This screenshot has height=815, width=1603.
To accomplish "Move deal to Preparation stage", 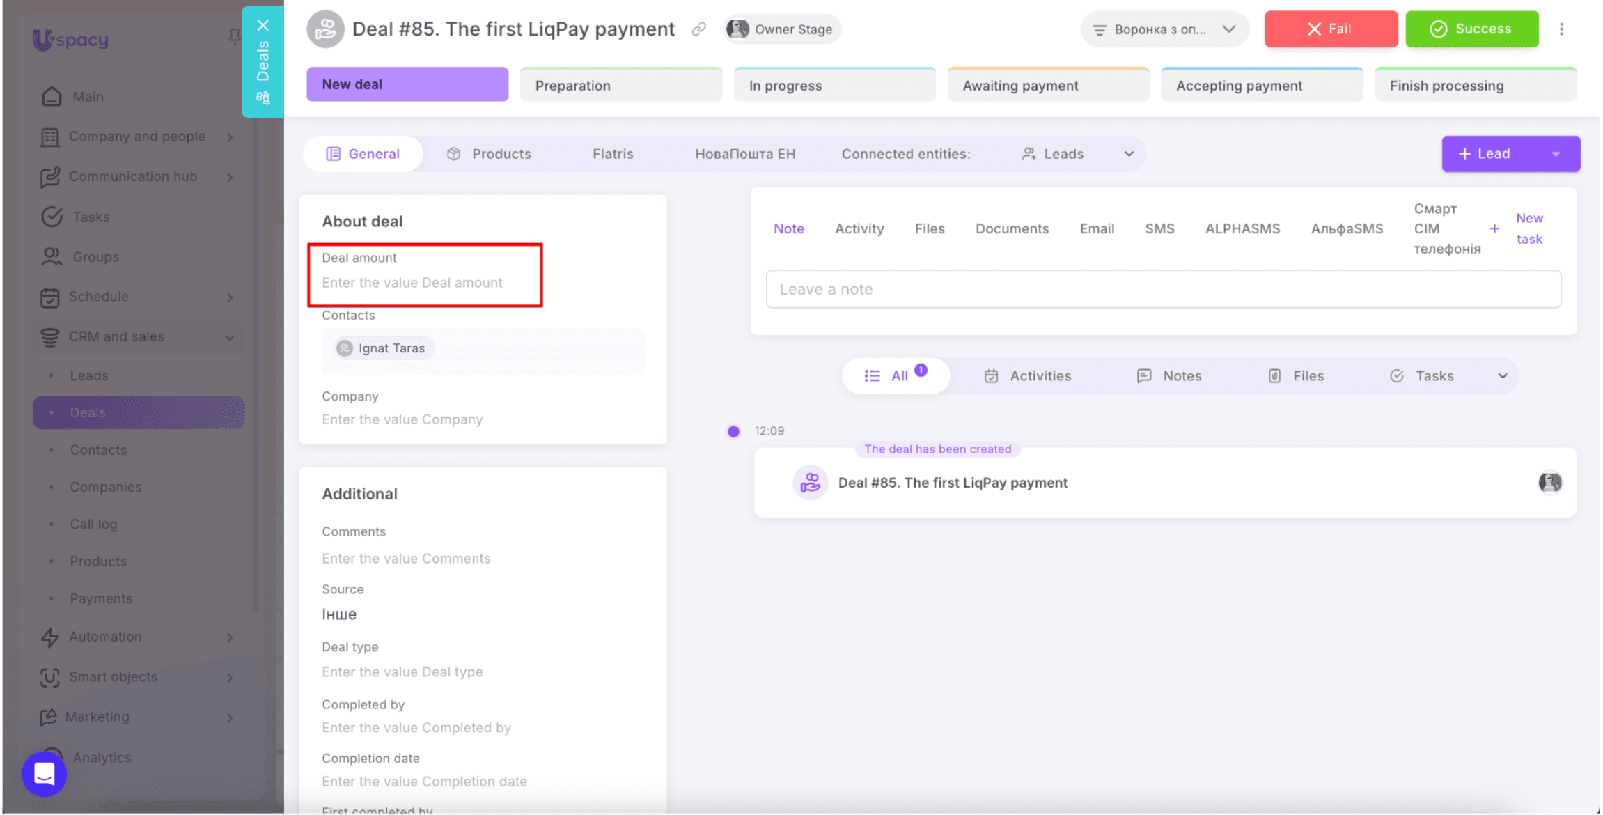I will pyautogui.click(x=620, y=85).
